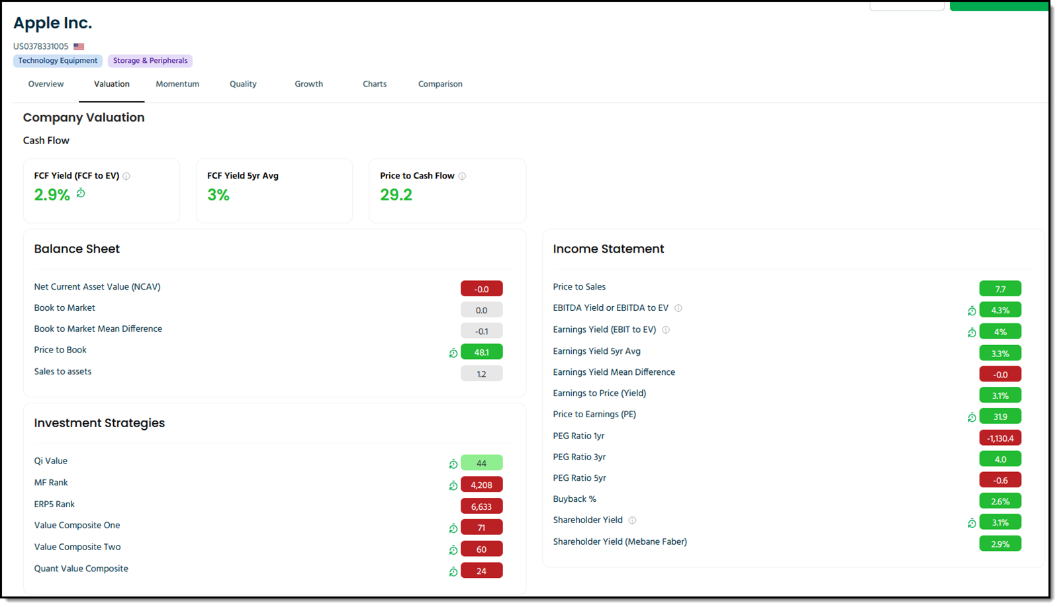This screenshot has height=607, width=1059.
Task: Click the 6,633 ERP5 Rank badge
Action: [482, 506]
